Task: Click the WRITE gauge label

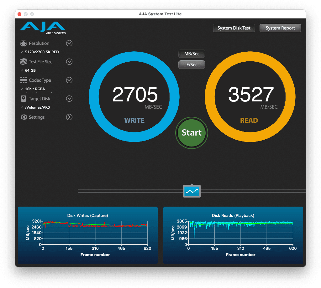Action: point(134,120)
